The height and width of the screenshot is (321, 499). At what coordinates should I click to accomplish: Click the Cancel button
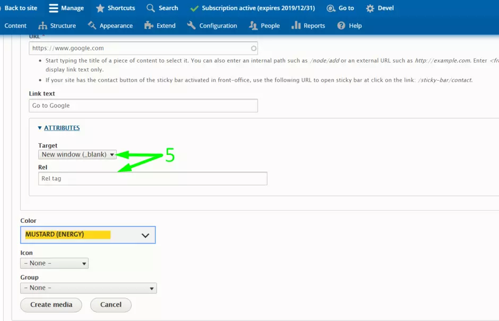[110, 305]
